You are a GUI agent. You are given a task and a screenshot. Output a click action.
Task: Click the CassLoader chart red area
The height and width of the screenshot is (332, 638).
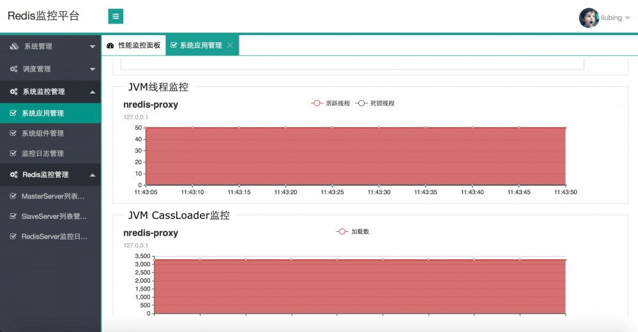(360, 287)
